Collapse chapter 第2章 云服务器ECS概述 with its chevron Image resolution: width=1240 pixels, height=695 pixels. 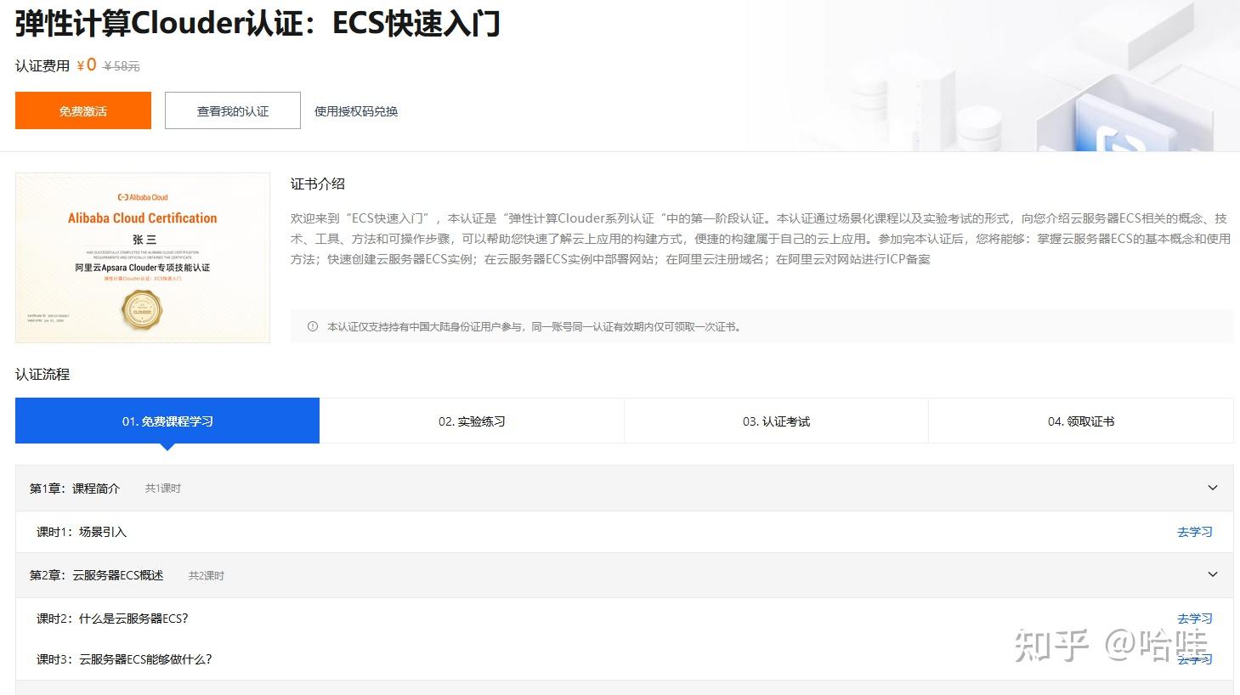pos(1212,574)
